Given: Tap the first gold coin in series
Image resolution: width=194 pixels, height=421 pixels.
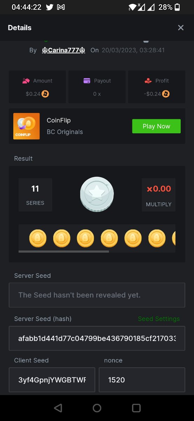Looking at the screenshot, I should 37,239.
